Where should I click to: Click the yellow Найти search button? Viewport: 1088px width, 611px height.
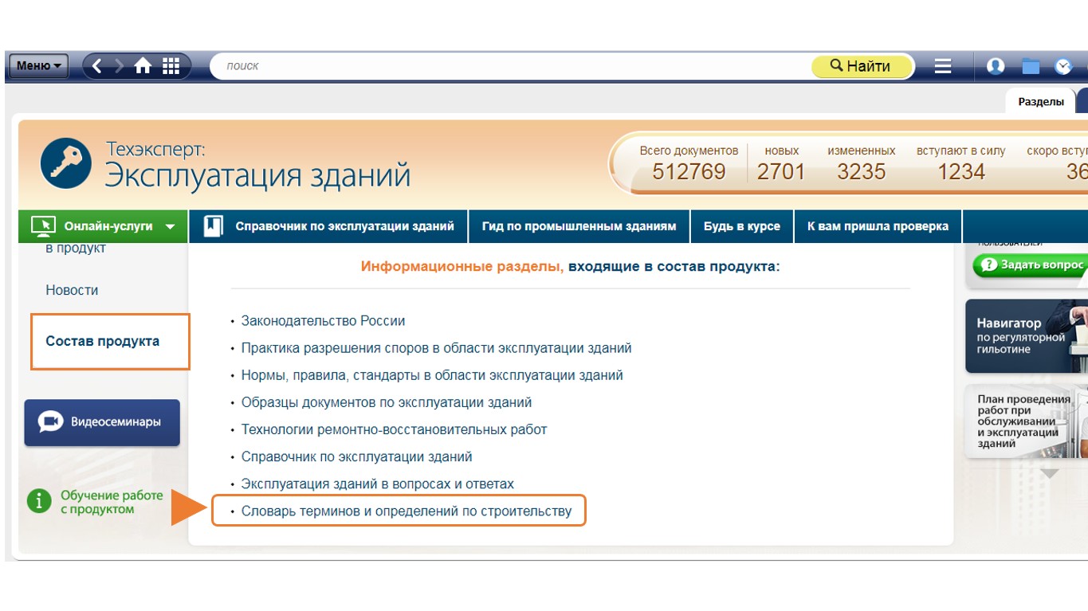tap(862, 66)
